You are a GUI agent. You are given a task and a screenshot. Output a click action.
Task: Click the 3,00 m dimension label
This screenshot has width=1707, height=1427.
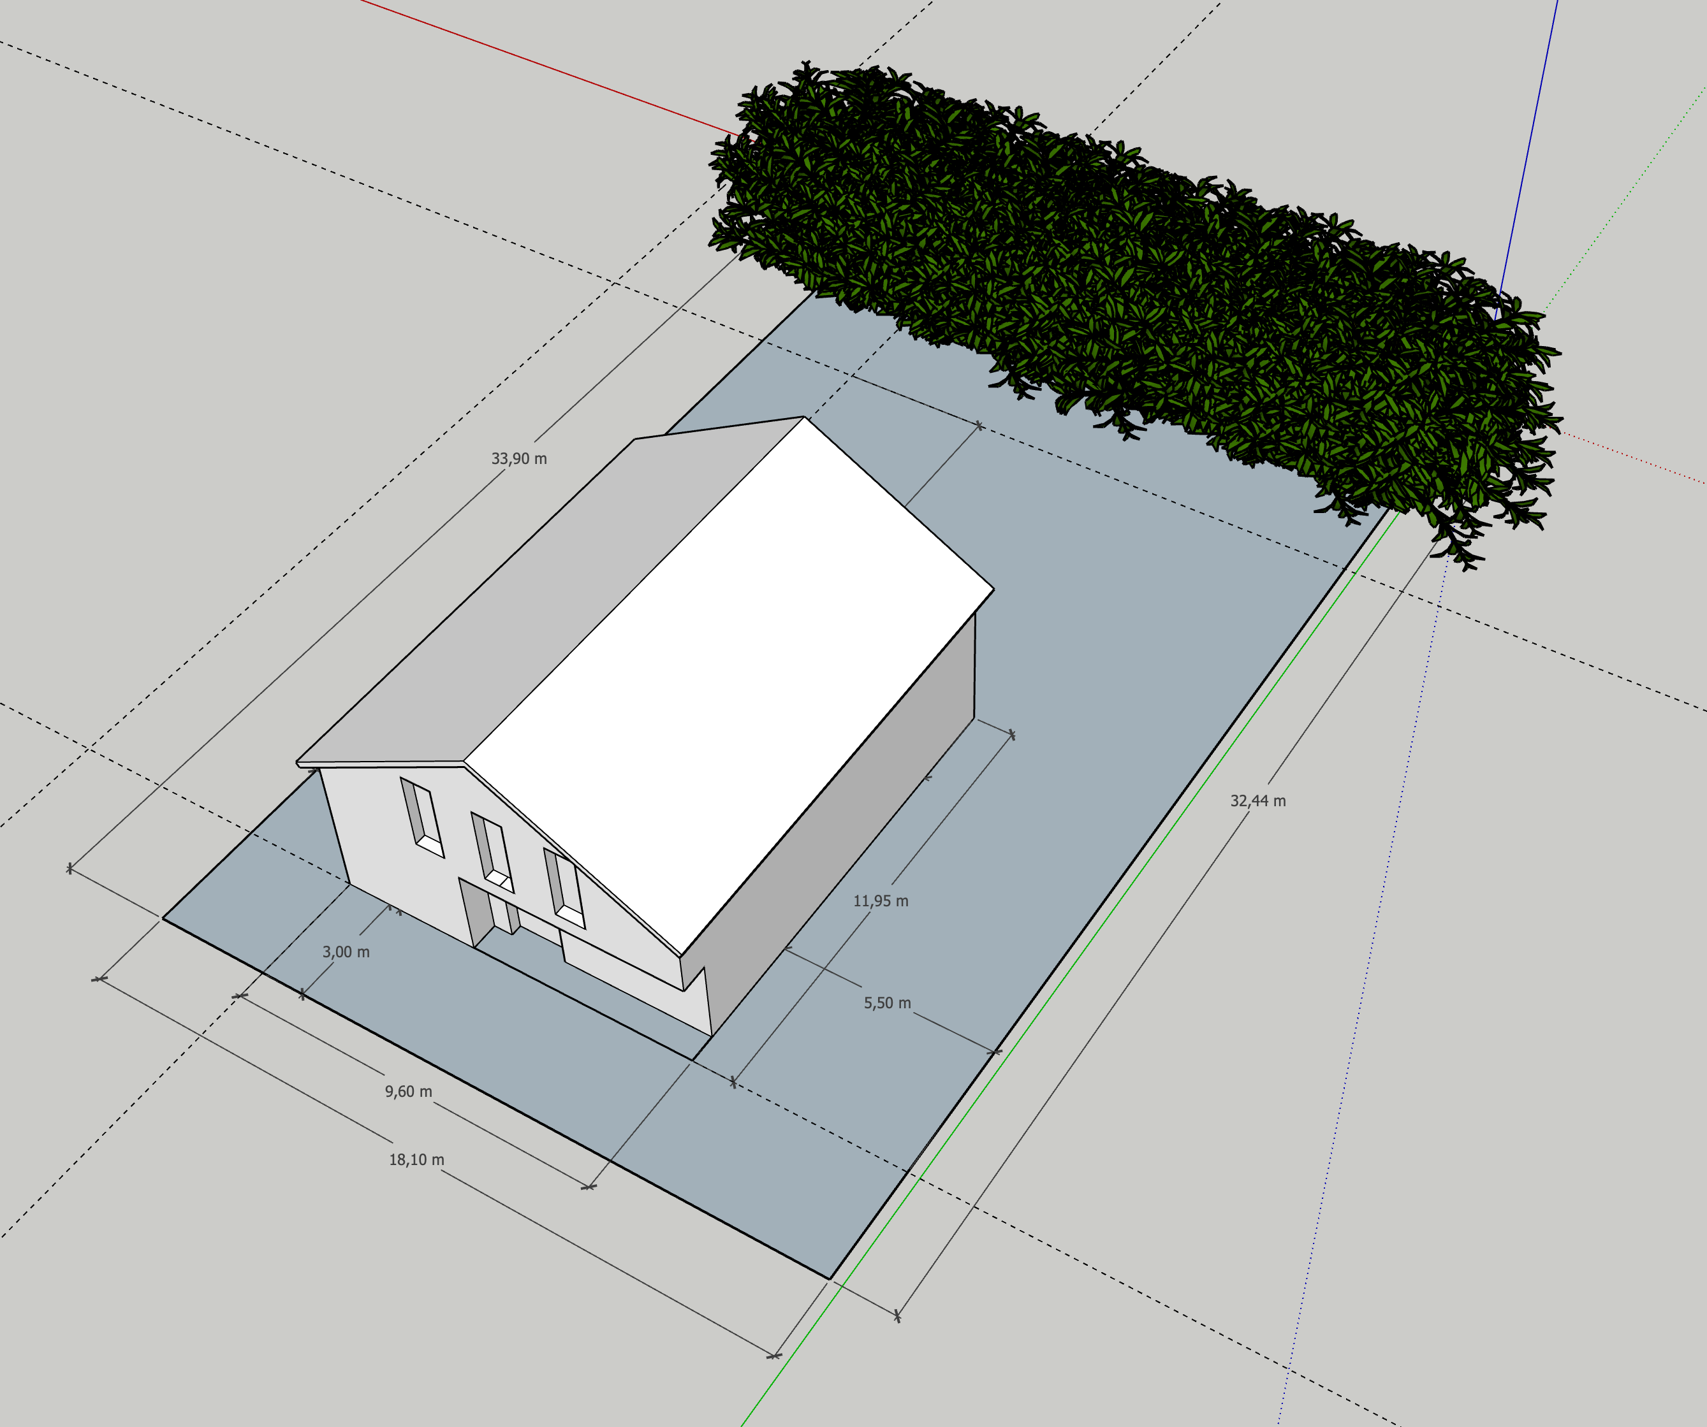point(346,952)
